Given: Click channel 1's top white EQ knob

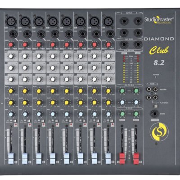Looking at the screenshot, I should coord(11,56).
